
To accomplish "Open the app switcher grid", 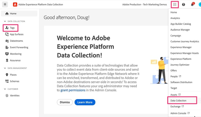I will point(175,4).
